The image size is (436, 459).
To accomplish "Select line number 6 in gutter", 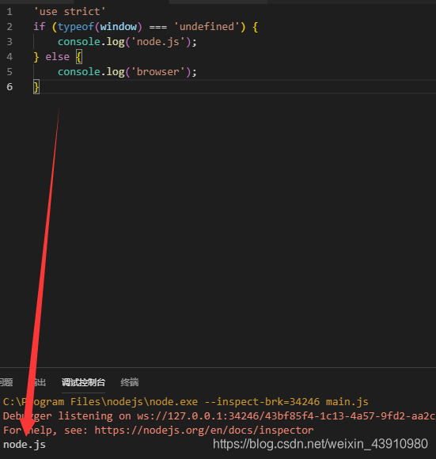I will pyautogui.click(x=9, y=86).
